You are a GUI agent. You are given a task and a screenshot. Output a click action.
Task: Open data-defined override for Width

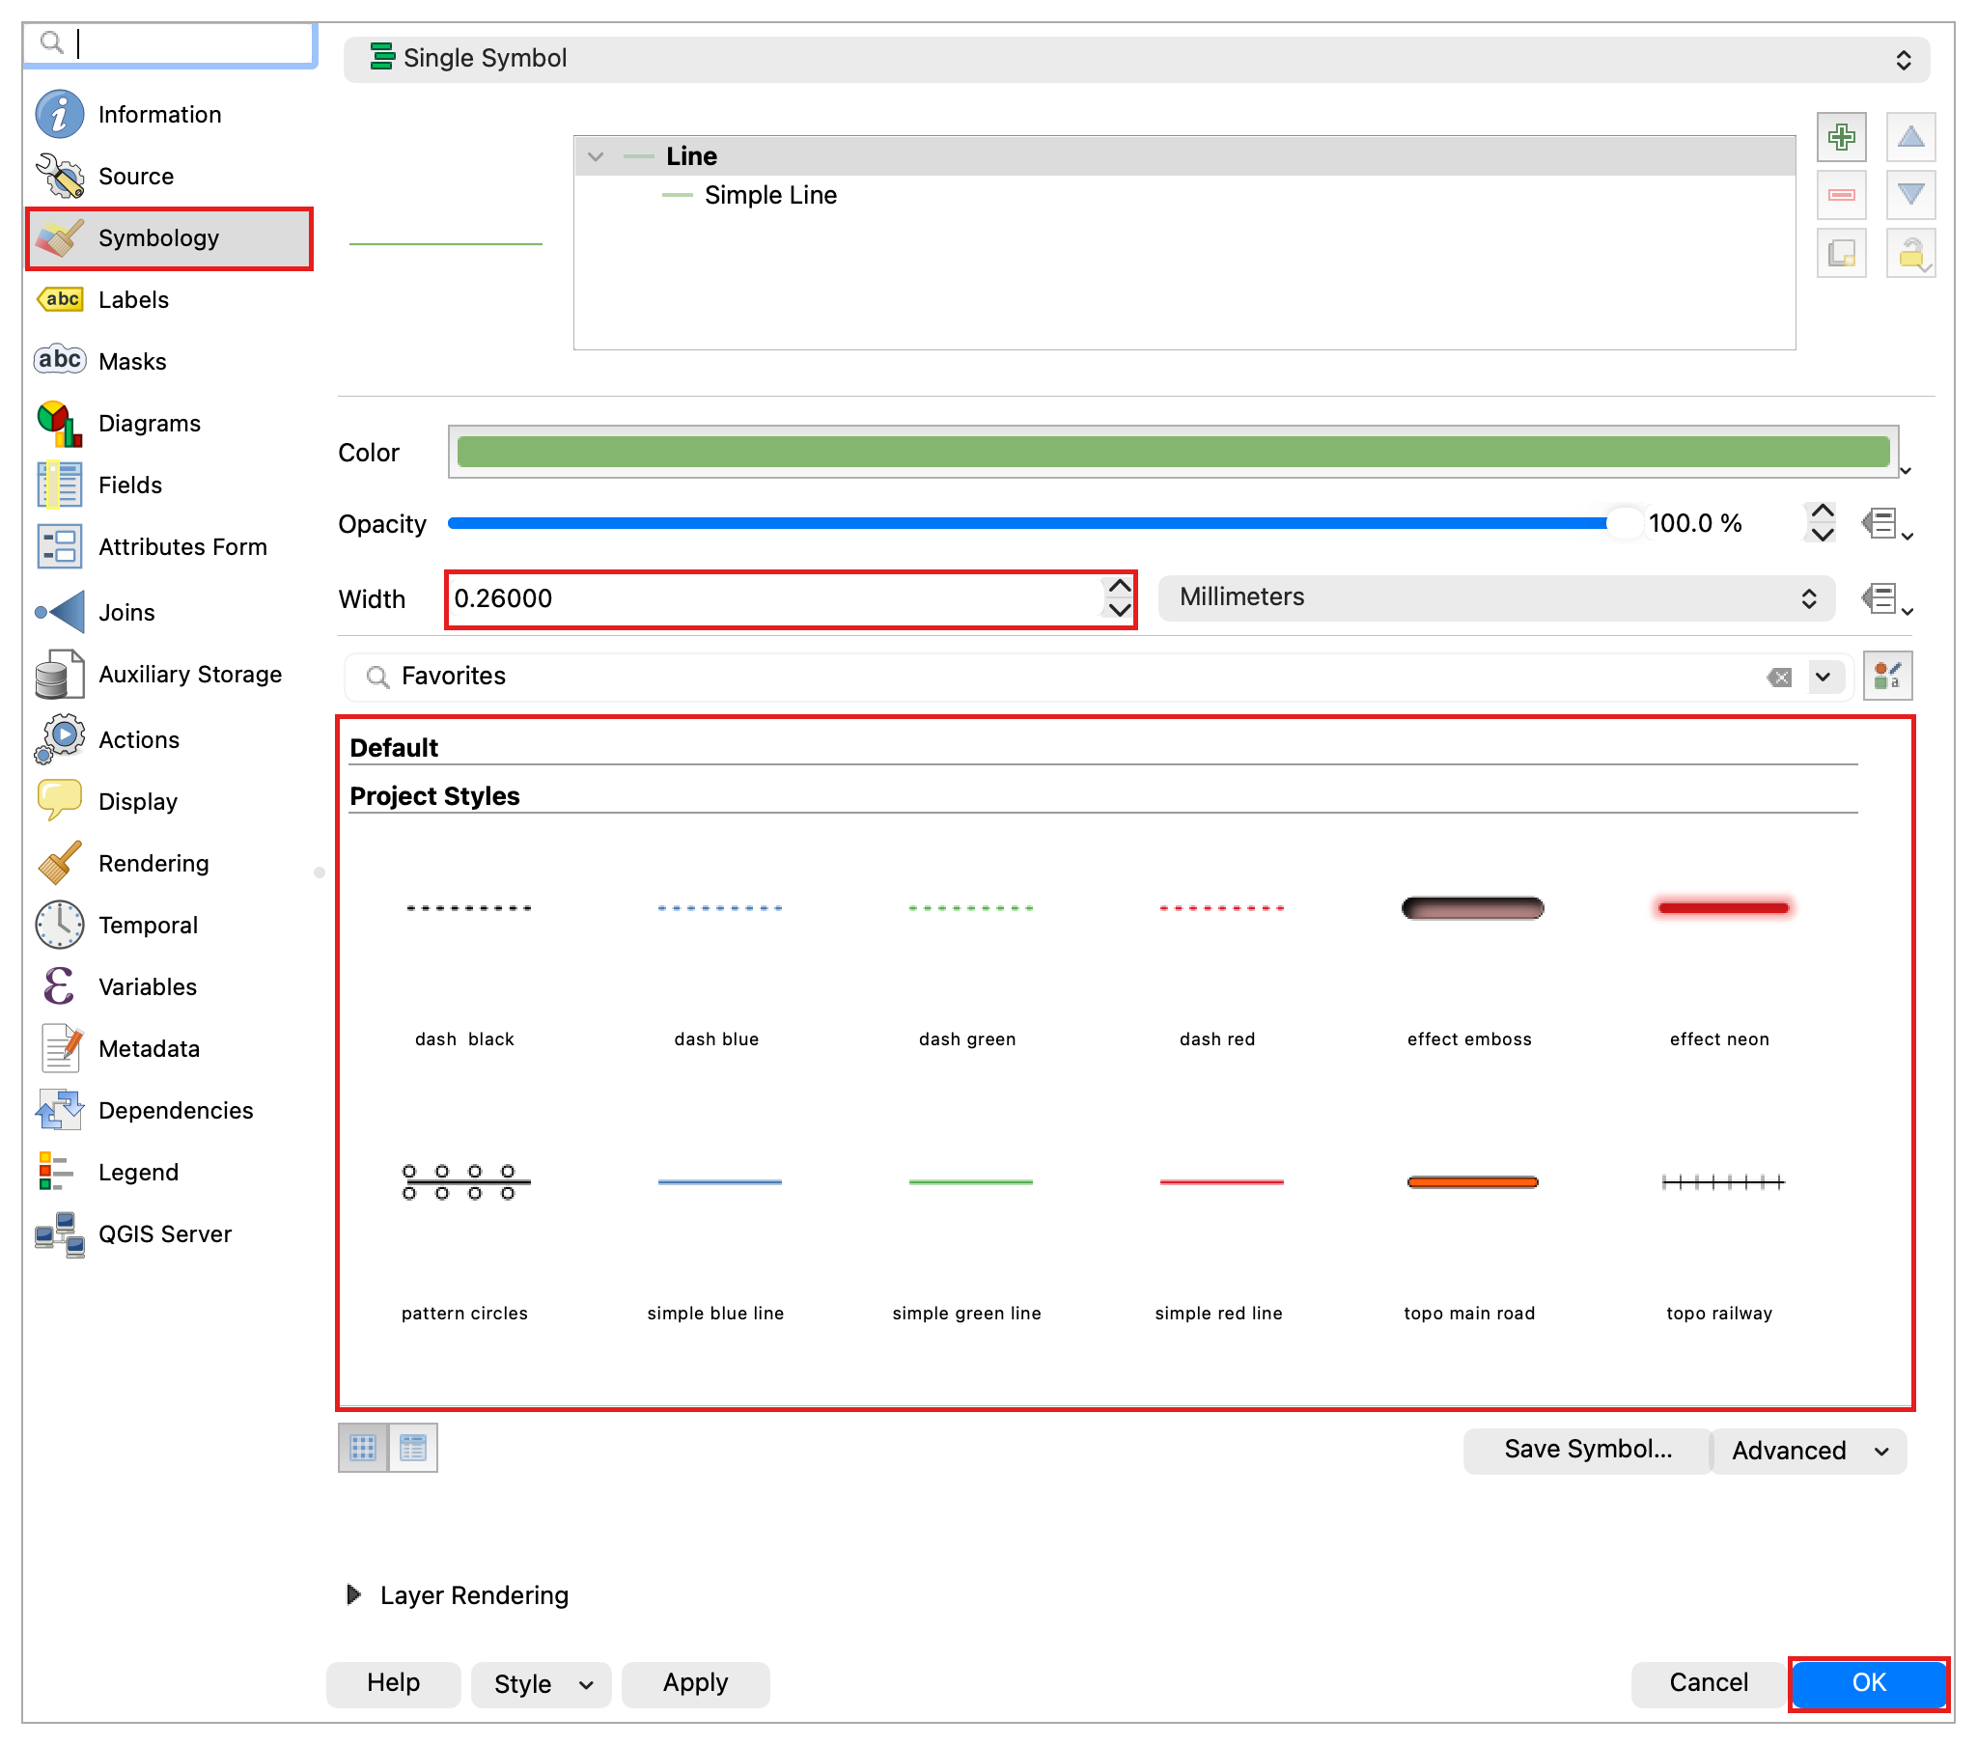[x=1886, y=598]
